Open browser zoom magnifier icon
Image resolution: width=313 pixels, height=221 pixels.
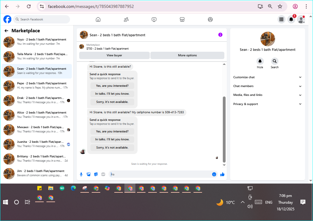(x=270, y=6)
